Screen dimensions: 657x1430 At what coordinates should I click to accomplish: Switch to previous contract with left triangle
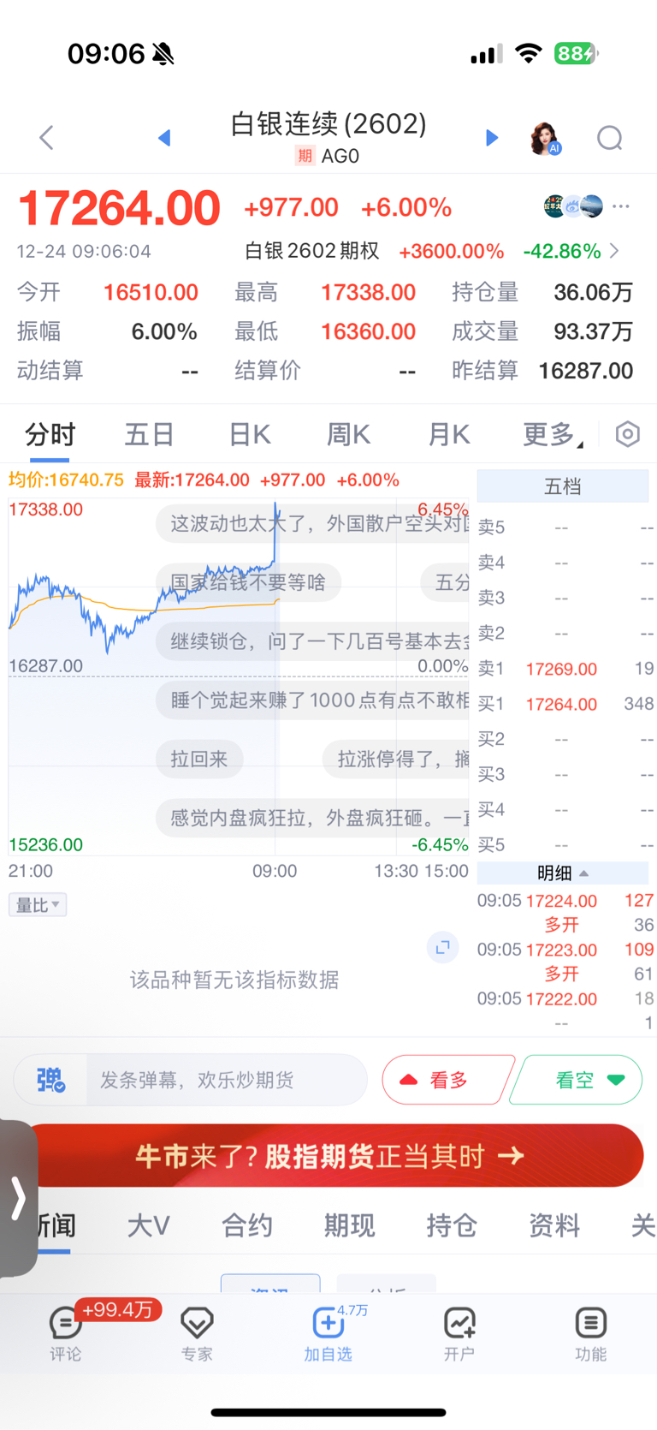click(164, 138)
